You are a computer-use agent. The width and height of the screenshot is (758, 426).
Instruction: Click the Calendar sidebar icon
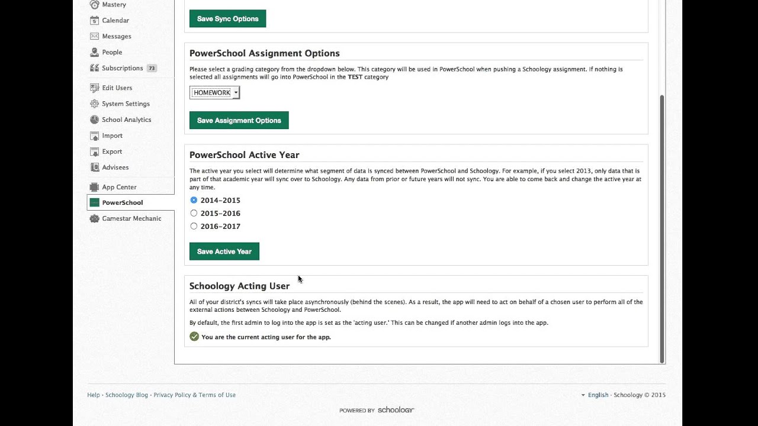94,20
